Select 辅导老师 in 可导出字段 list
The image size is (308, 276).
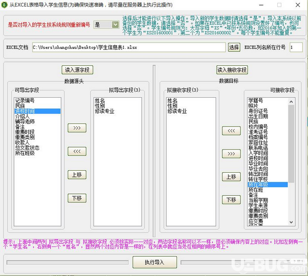[x=37, y=122]
